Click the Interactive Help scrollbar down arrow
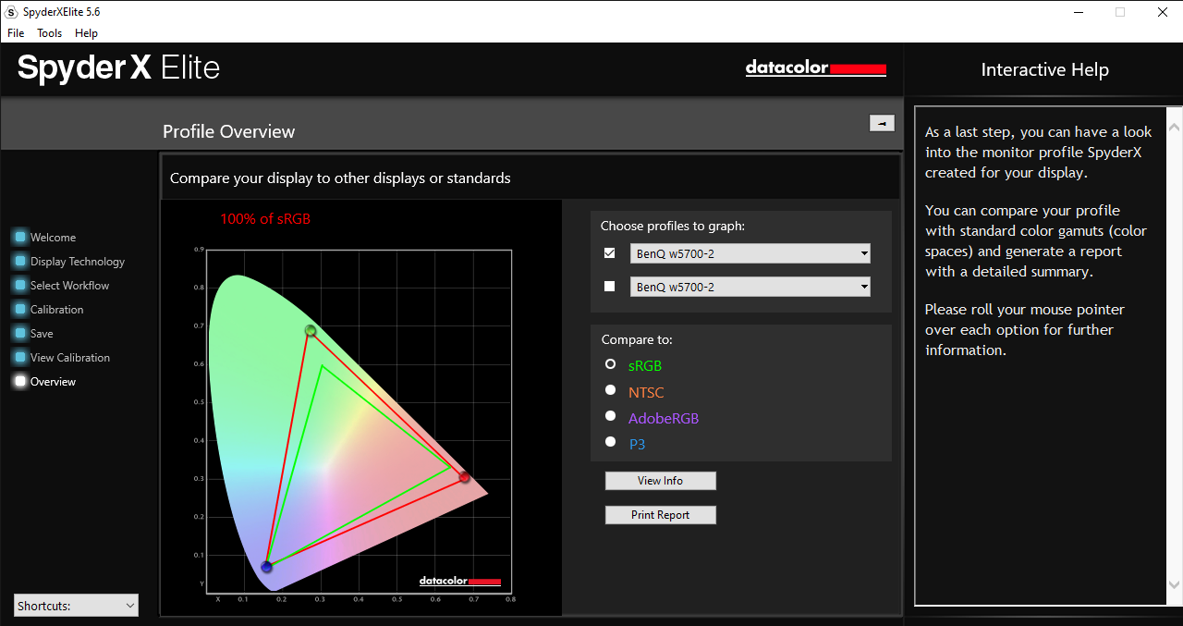Image resolution: width=1183 pixels, height=626 pixels. 1174,584
